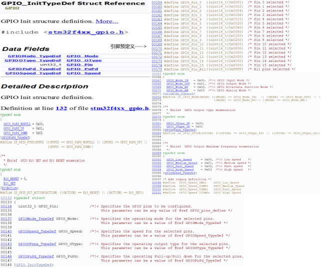Viewport: 321px width, 269px height.
Task: Click the Bit_SET enum value
Action: (x=9, y=183)
